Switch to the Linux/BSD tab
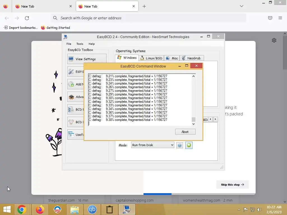 (151, 58)
